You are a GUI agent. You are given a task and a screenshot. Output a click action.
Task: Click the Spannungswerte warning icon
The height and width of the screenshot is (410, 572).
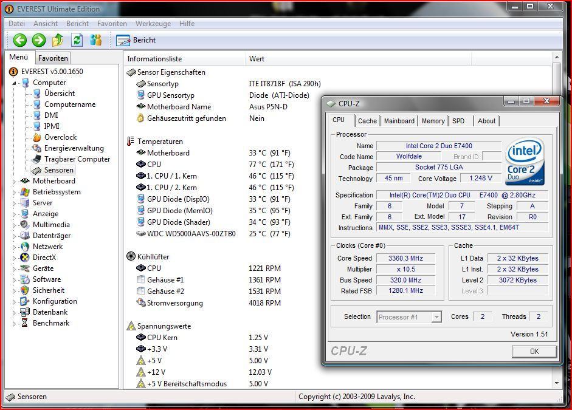pos(131,326)
